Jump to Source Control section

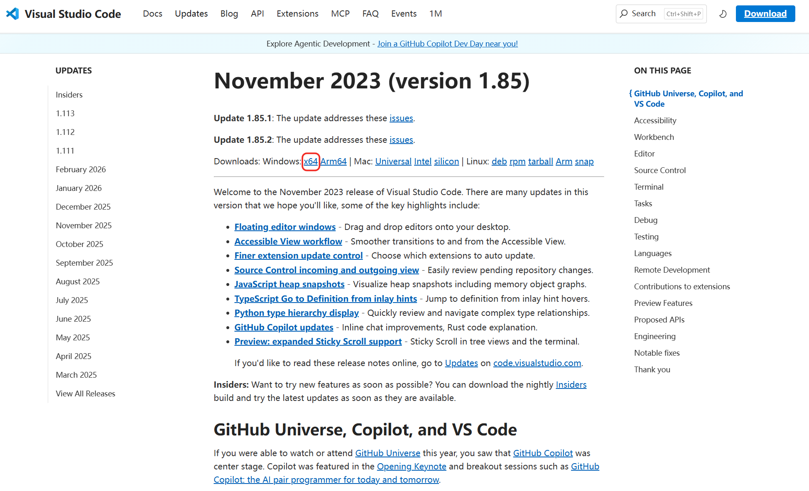[x=659, y=170]
